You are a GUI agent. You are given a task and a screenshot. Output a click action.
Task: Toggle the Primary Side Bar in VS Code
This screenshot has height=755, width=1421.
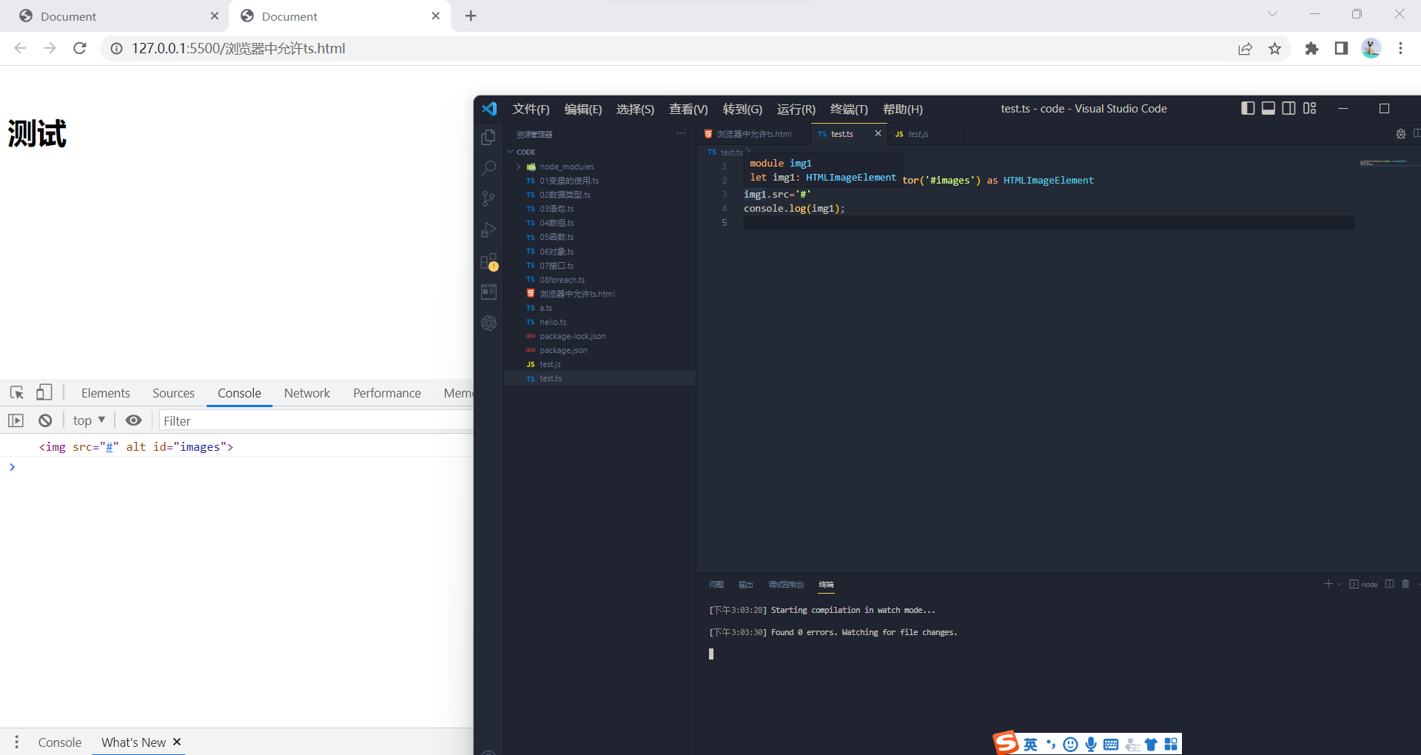[x=1247, y=108]
